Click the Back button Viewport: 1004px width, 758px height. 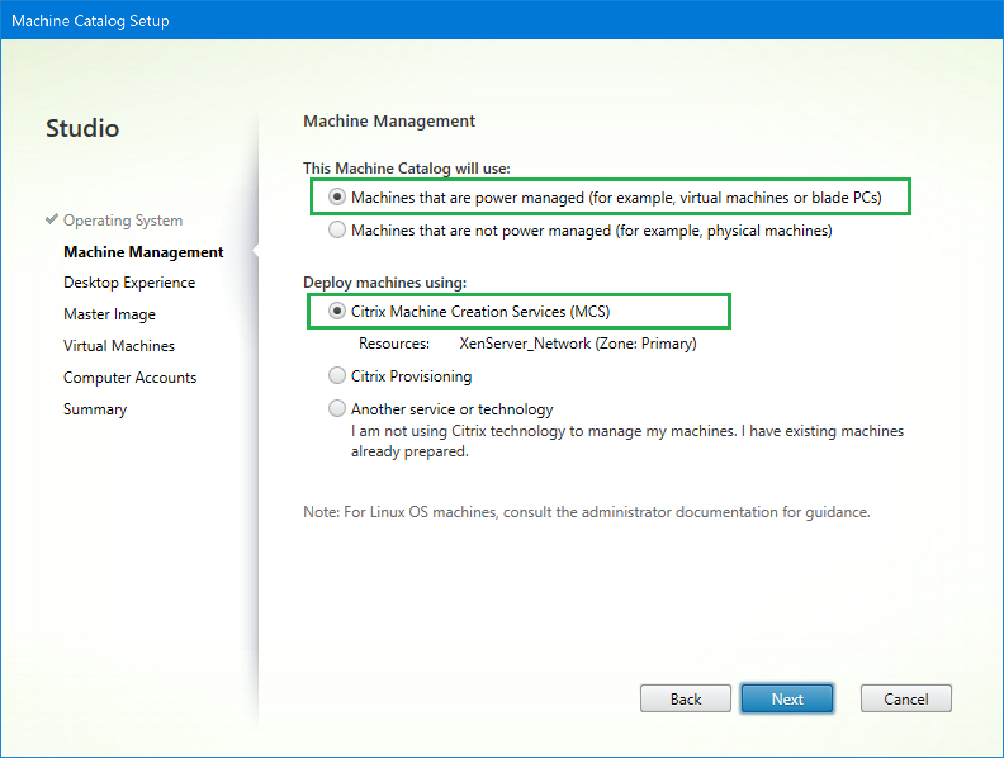685,699
